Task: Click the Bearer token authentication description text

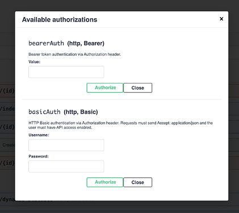Action: click(75, 55)
